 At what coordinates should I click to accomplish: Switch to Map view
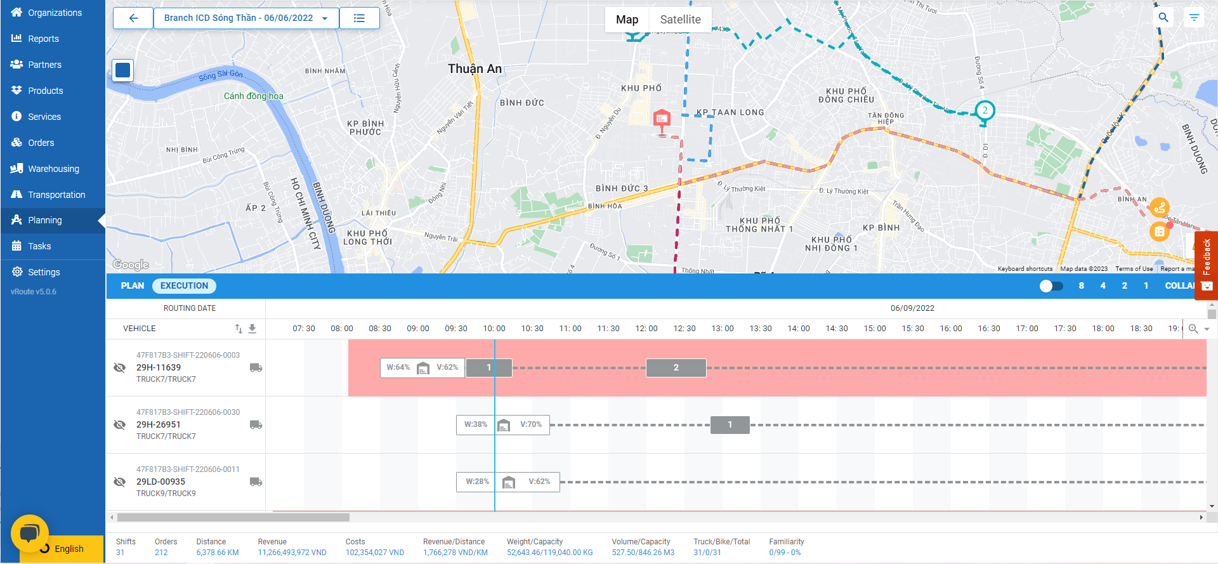[x=627, y=20]
